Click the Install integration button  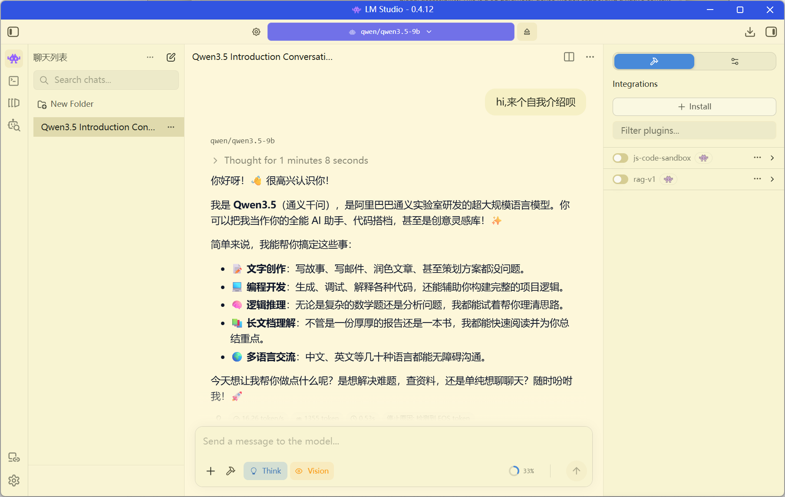point(694,107)
